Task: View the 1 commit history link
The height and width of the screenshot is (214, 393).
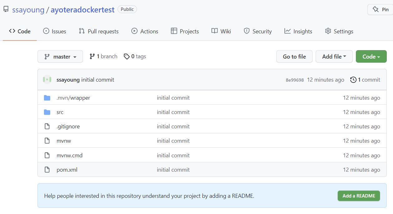Action: coord(365,80)
